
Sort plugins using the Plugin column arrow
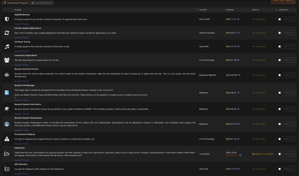tap(197, 9)
